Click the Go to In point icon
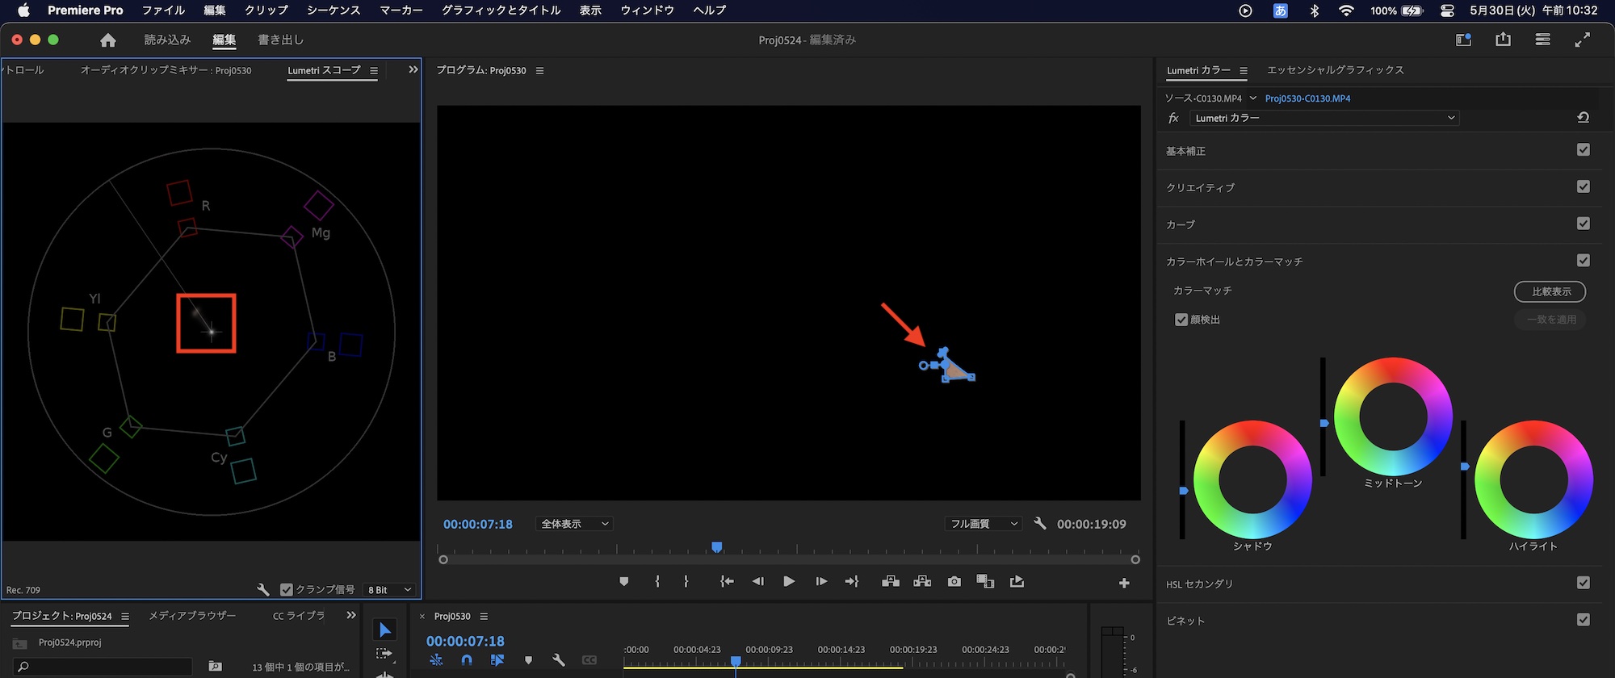Image resolution: width=1615 pixels, height=678 pixels. 727,582
